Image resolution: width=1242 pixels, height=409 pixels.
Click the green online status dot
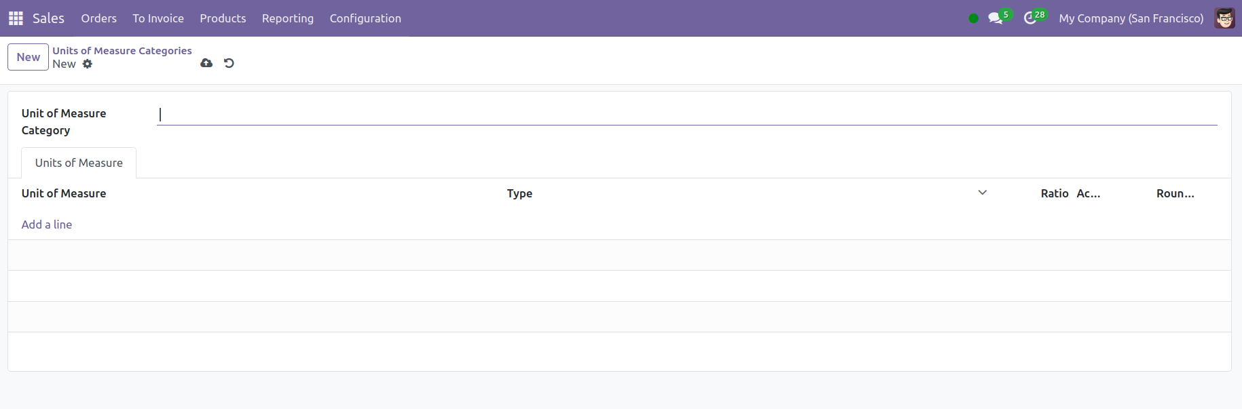(x=973, y=18)
